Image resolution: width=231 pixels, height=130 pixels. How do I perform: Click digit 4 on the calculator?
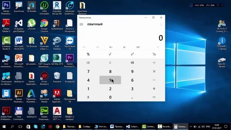88,80
